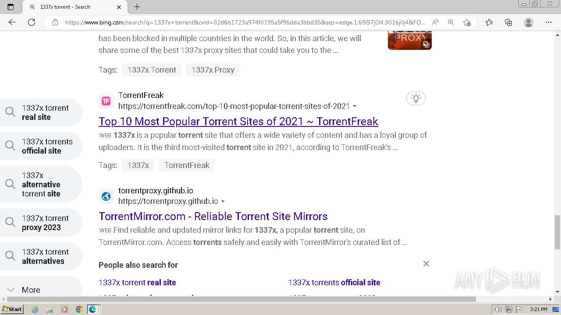The width and height of the screenshot is (561, 315).
Task: Click the scroll down arrow
Action: [x=557, y=292]
